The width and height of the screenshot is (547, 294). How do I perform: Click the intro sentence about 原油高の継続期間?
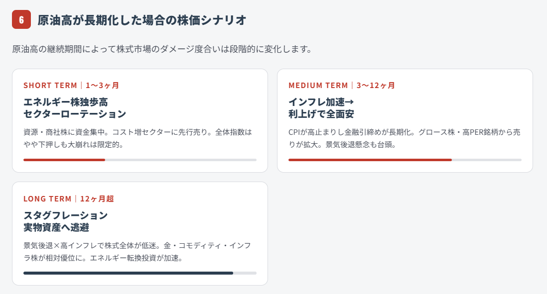162,49
